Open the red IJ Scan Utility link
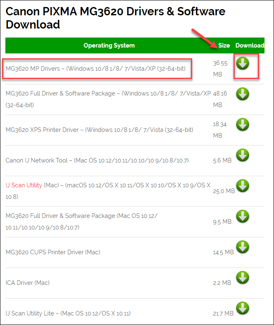Image resolution: width=274 pixels, height=325 pixels. point(24,185)
